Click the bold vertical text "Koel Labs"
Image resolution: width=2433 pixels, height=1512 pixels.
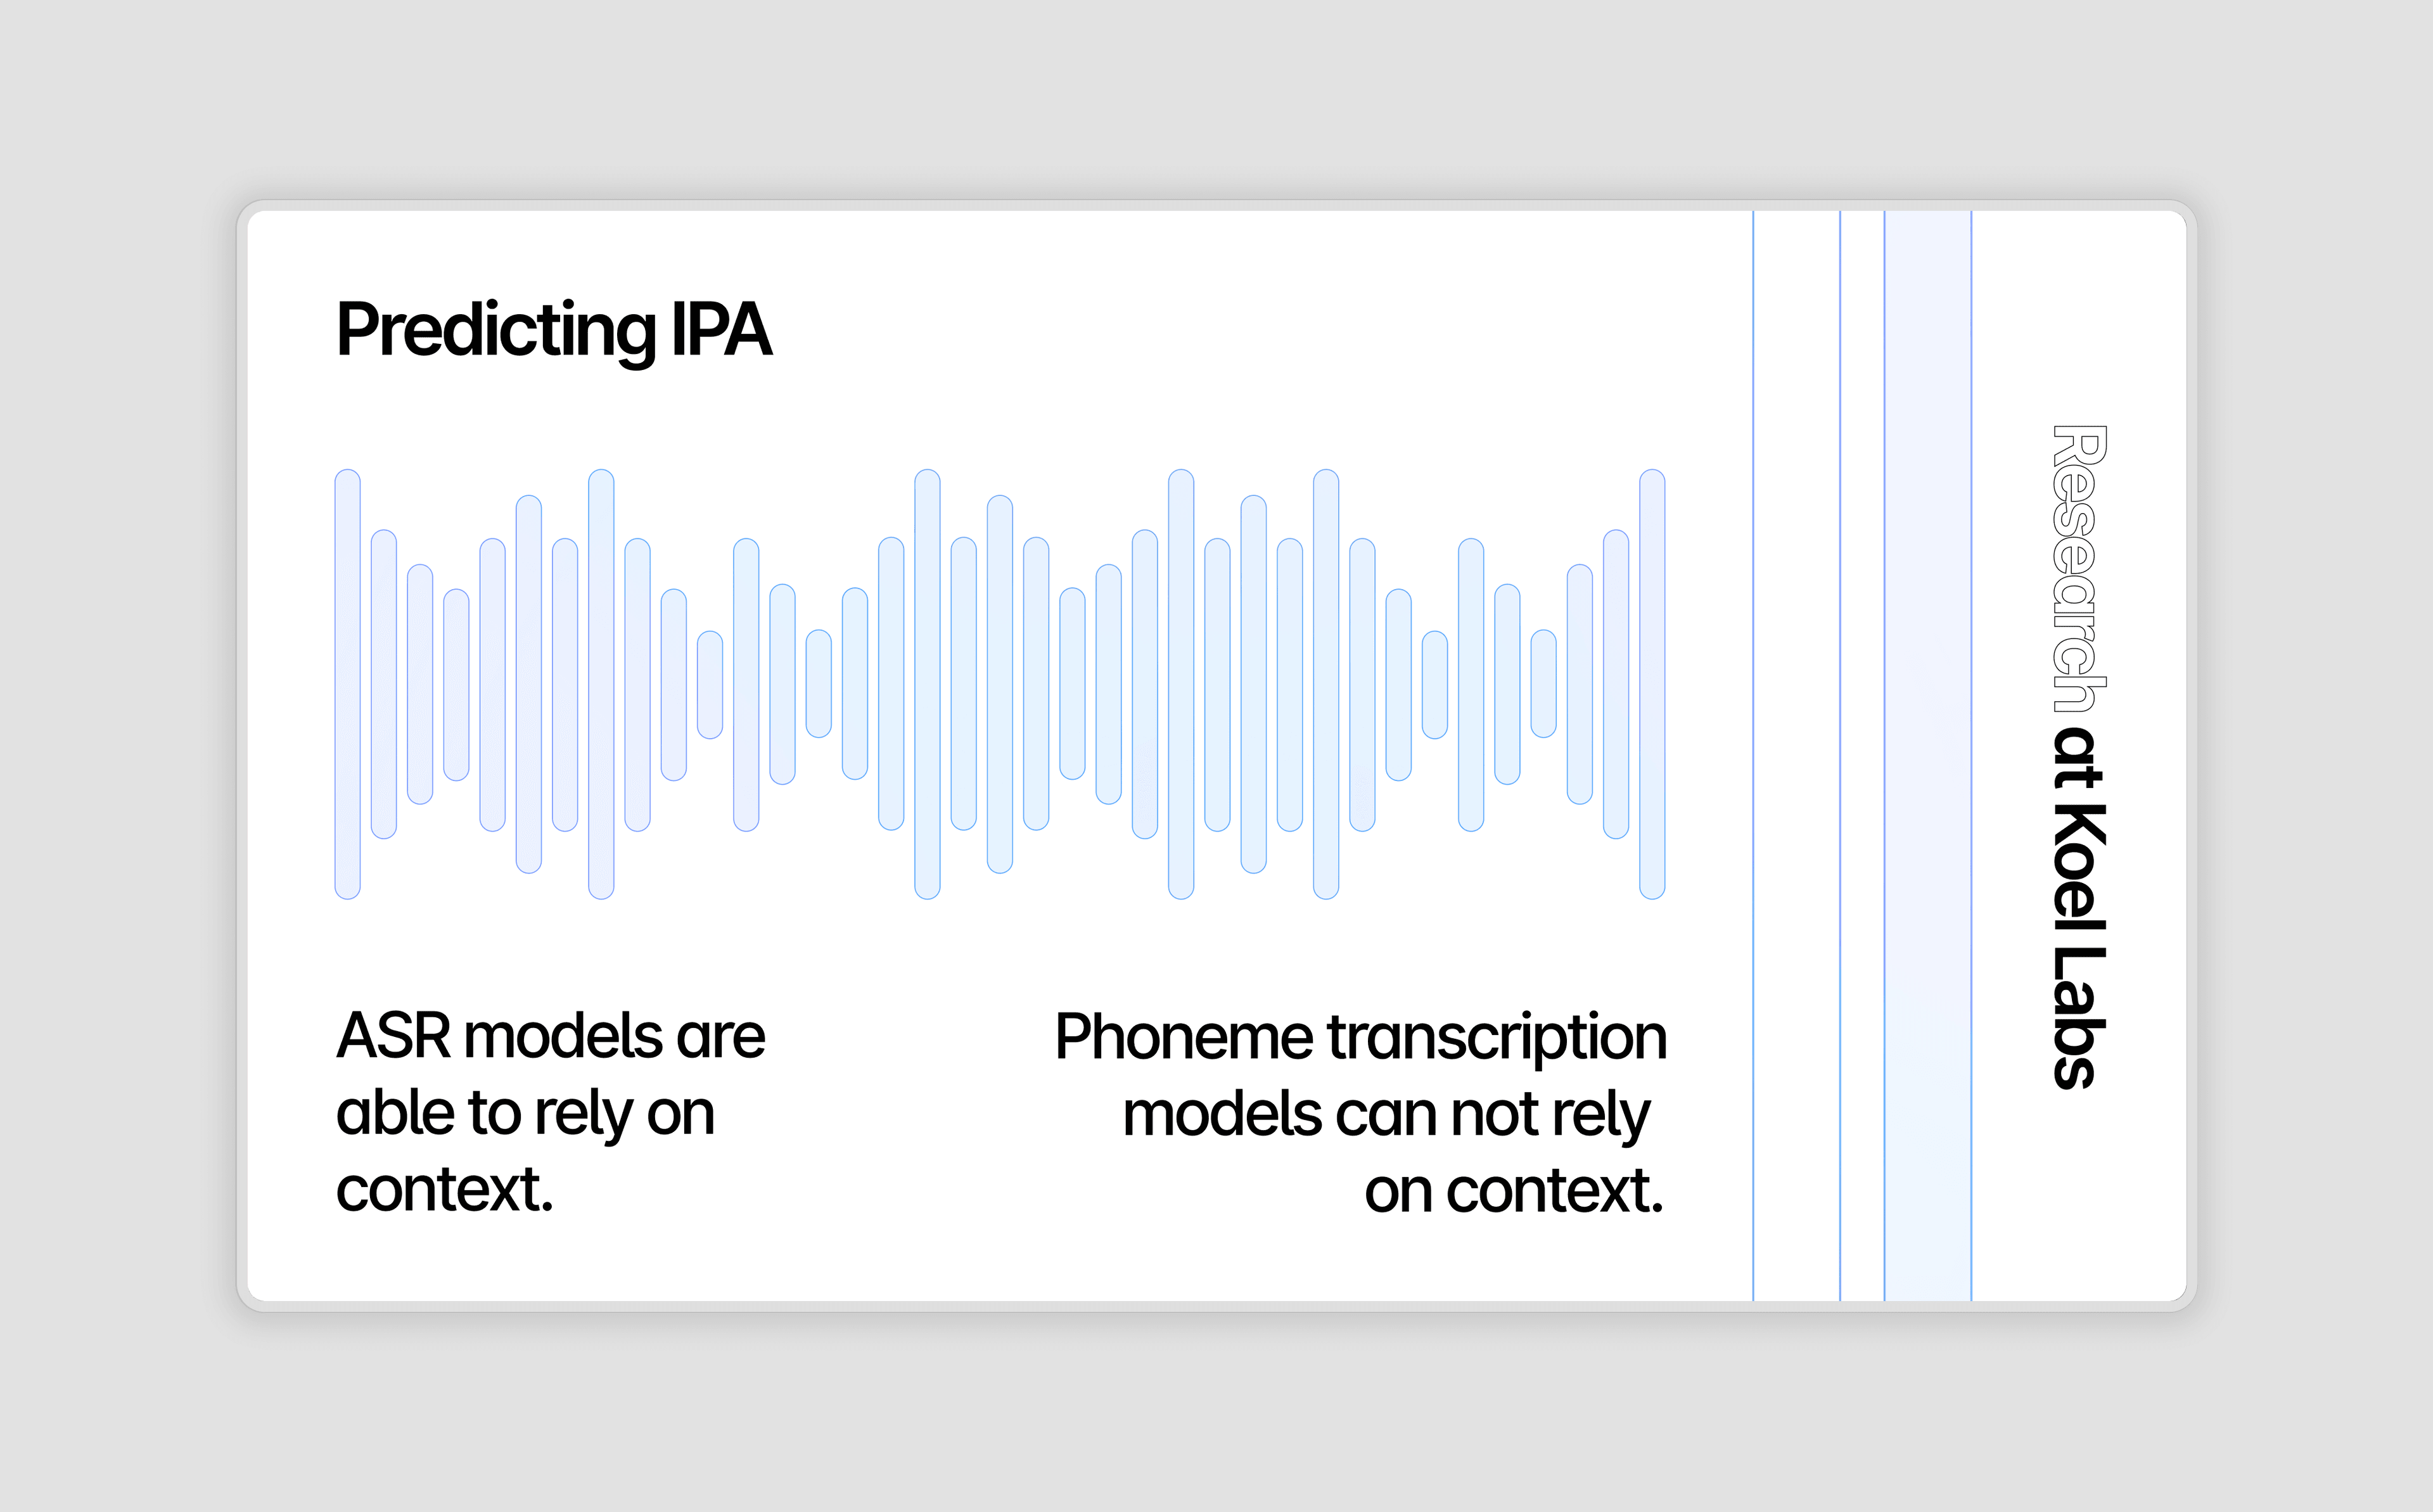[2078, 946]
